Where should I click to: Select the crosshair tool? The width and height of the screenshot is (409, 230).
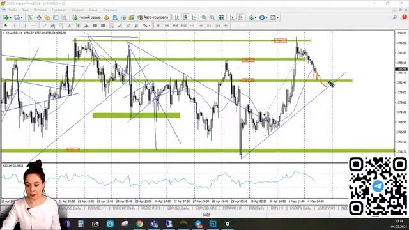click(14, 26)
